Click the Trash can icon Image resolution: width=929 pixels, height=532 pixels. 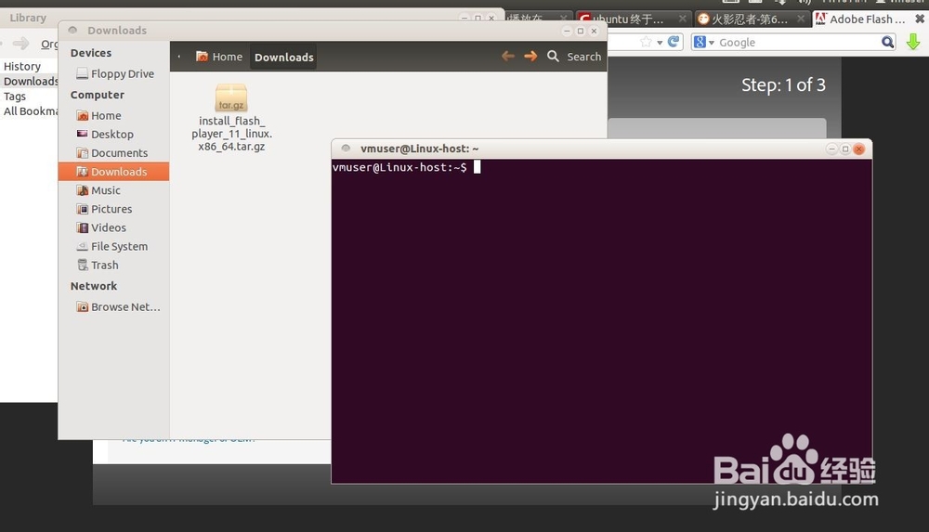83,265
